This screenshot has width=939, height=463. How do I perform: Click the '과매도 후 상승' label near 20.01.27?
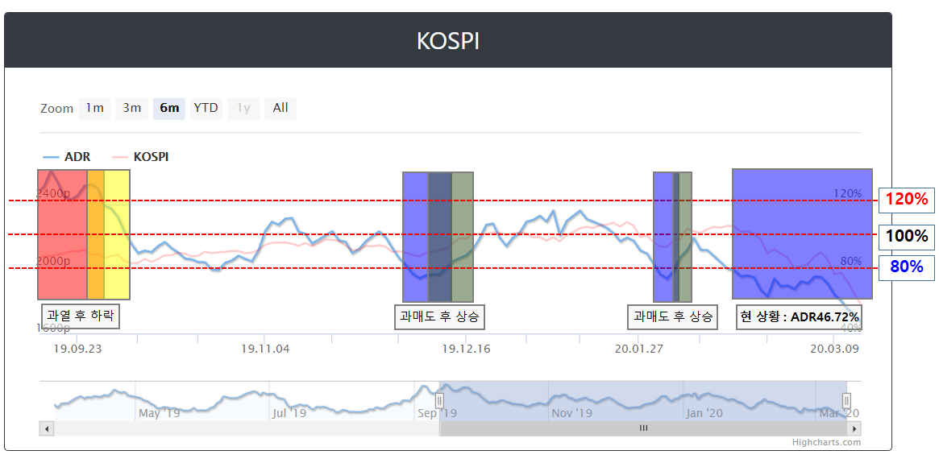(672, 316)
